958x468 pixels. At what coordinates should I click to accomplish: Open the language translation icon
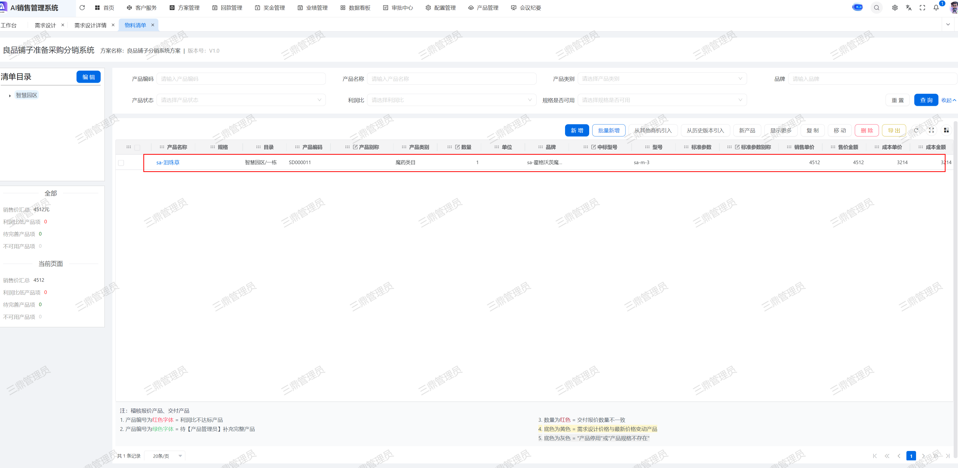coord(908,8)
